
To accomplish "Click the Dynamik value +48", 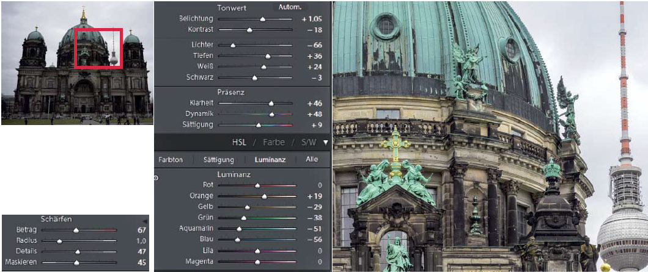I will [x=314, y=114].
